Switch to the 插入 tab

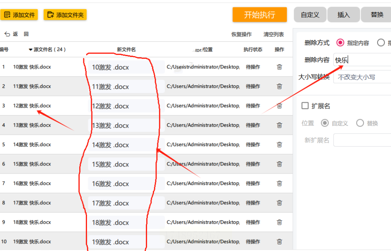click(x=344, y=15)
